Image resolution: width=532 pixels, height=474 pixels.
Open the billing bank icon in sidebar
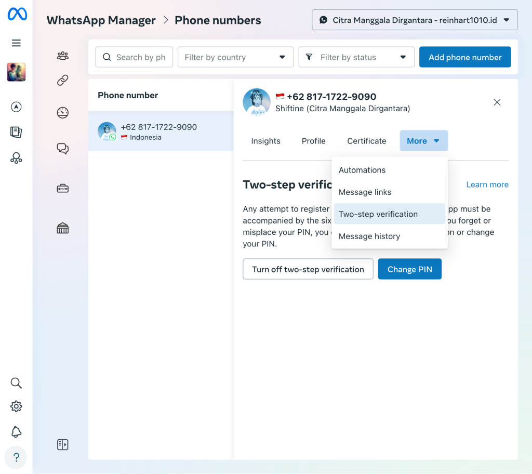pos(62,228)
